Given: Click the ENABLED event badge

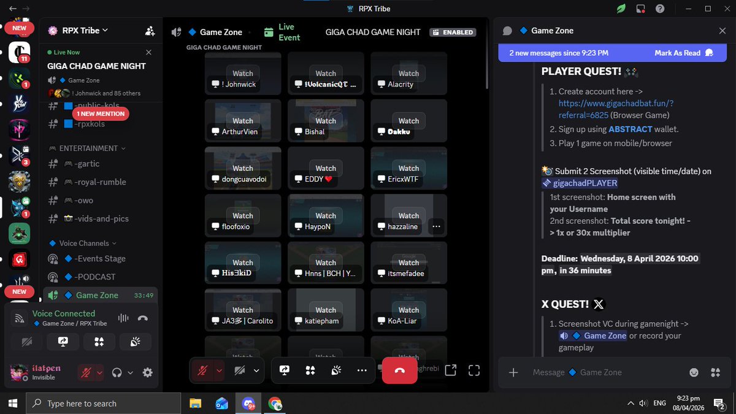Looking at the screenshot, I should 453,32.
